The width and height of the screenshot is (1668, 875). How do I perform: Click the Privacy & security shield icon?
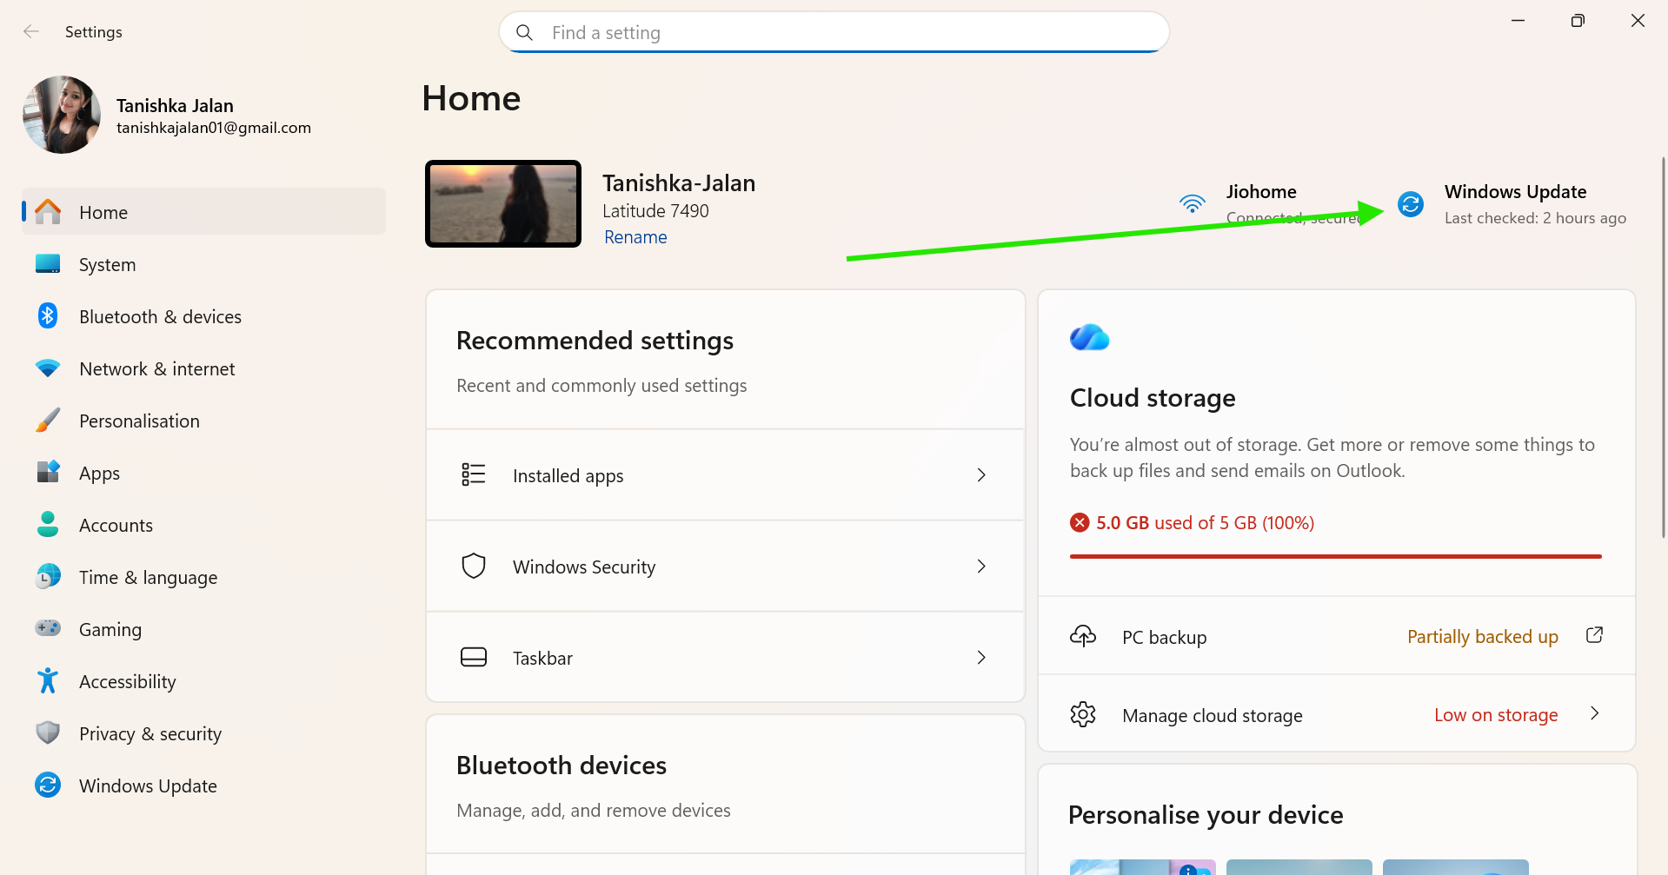[x=48, y=732]
